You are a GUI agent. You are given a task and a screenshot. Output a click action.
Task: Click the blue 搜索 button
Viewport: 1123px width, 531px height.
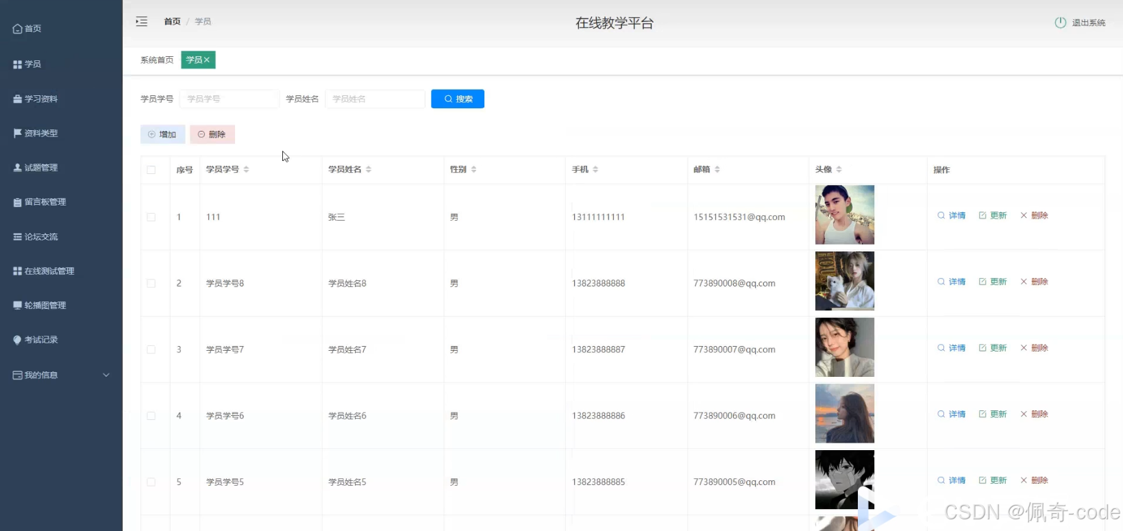pos(458,99)
